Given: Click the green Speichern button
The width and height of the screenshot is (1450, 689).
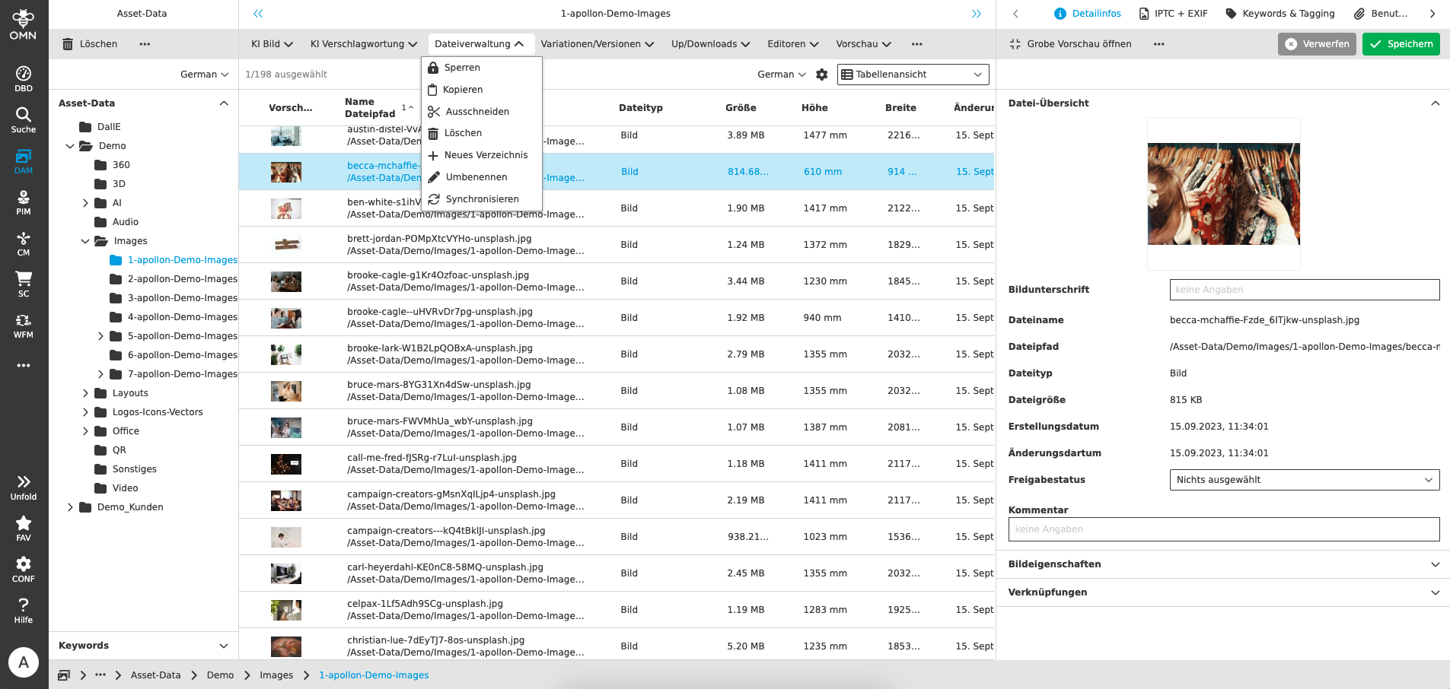Looking at the screenshot, I should 1401,43.
